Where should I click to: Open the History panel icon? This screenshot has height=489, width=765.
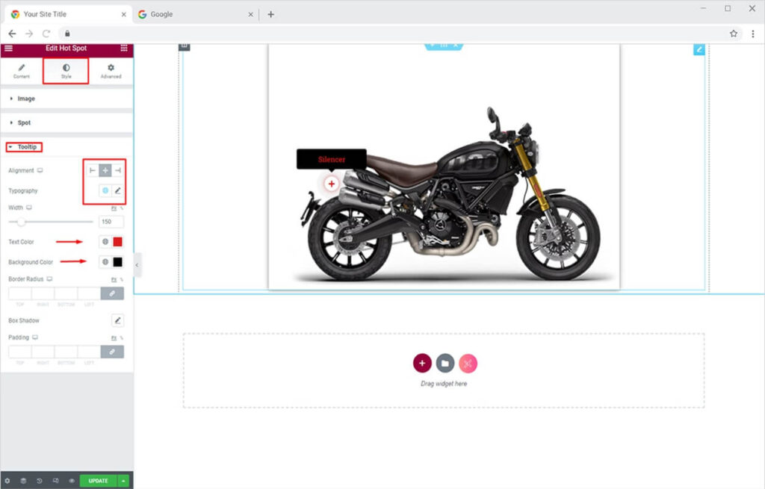[40, 481]
